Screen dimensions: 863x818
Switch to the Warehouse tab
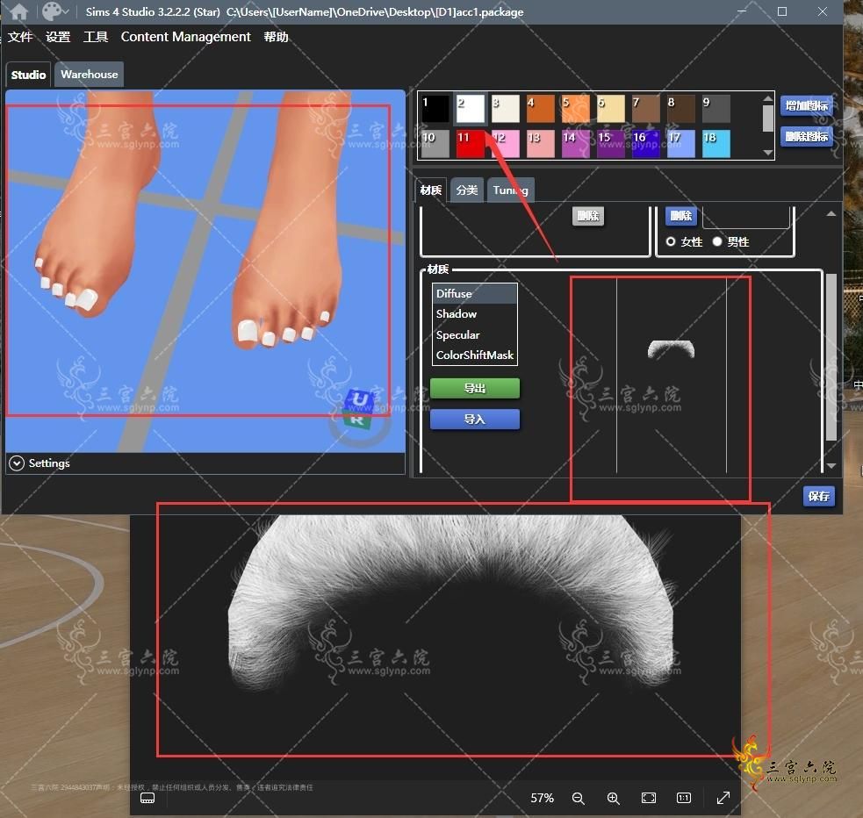pyautogui.click(x=90, y=75)
